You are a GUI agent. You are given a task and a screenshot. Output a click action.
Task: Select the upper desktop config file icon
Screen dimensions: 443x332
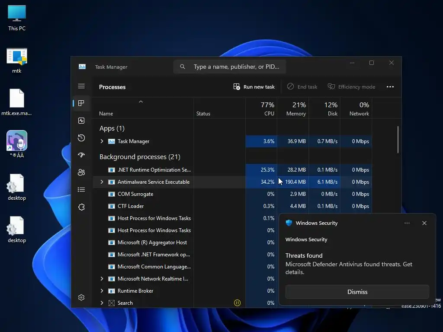17,187
